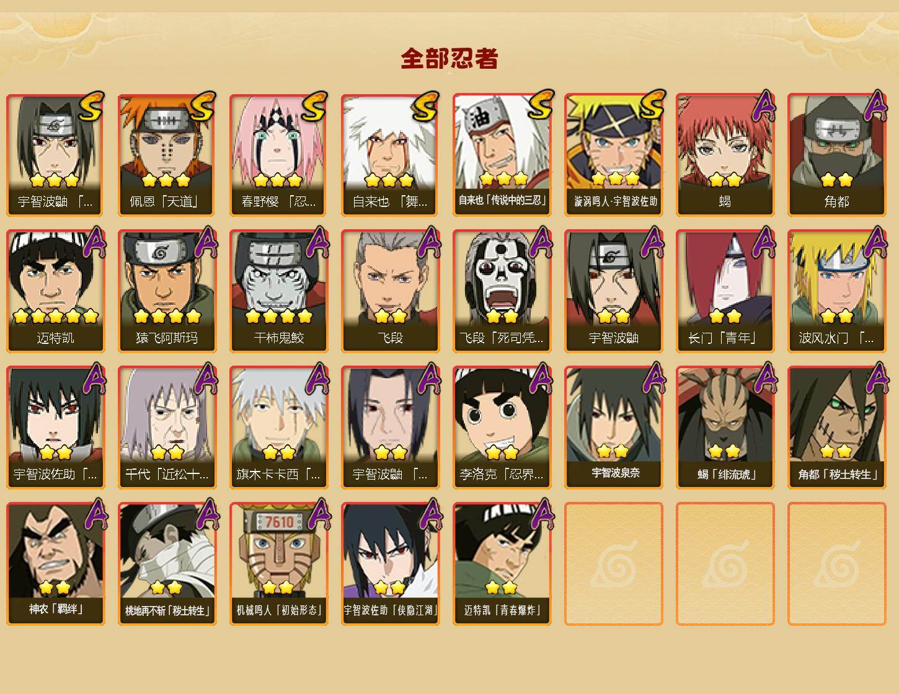
Task: Open the 蝎 ninja card
Action: (x=725, y=155)
